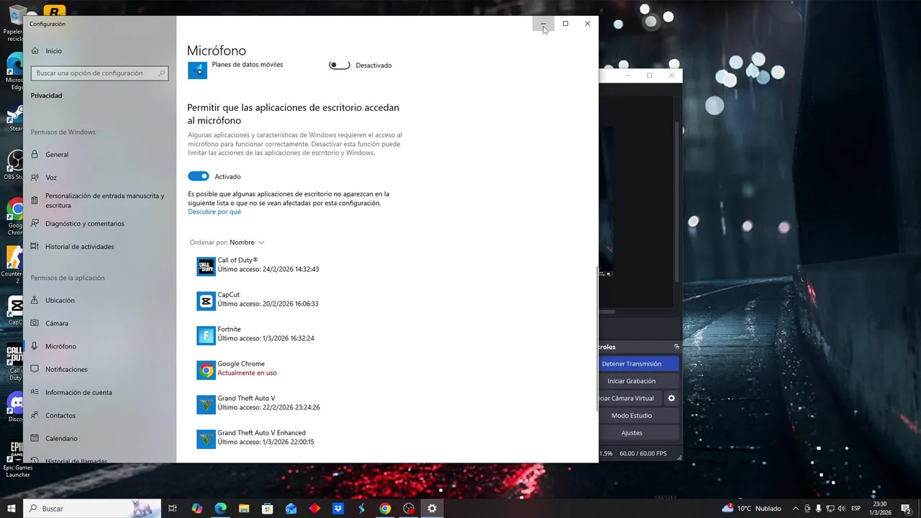Viewport: 921px width, 518px height.
Task: Click the search magnifier in Settings search box
Action: click(163, 73)
